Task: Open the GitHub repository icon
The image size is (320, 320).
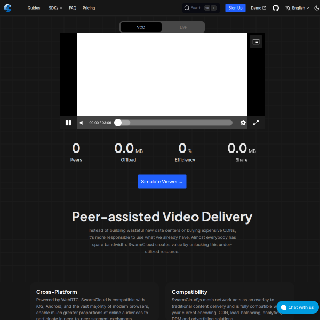Action: pos(276,8)
